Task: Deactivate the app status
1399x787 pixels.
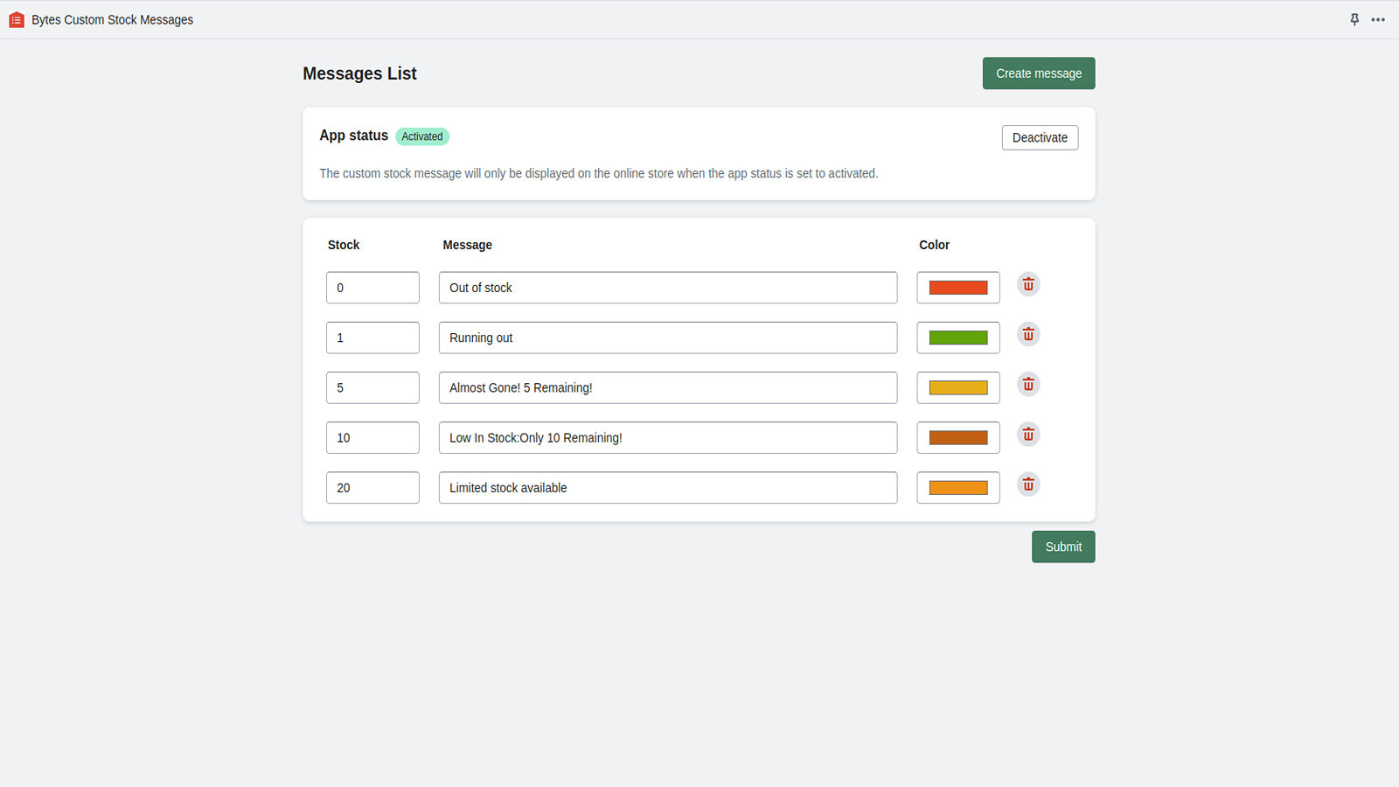Action: (x=1040, y=137)
